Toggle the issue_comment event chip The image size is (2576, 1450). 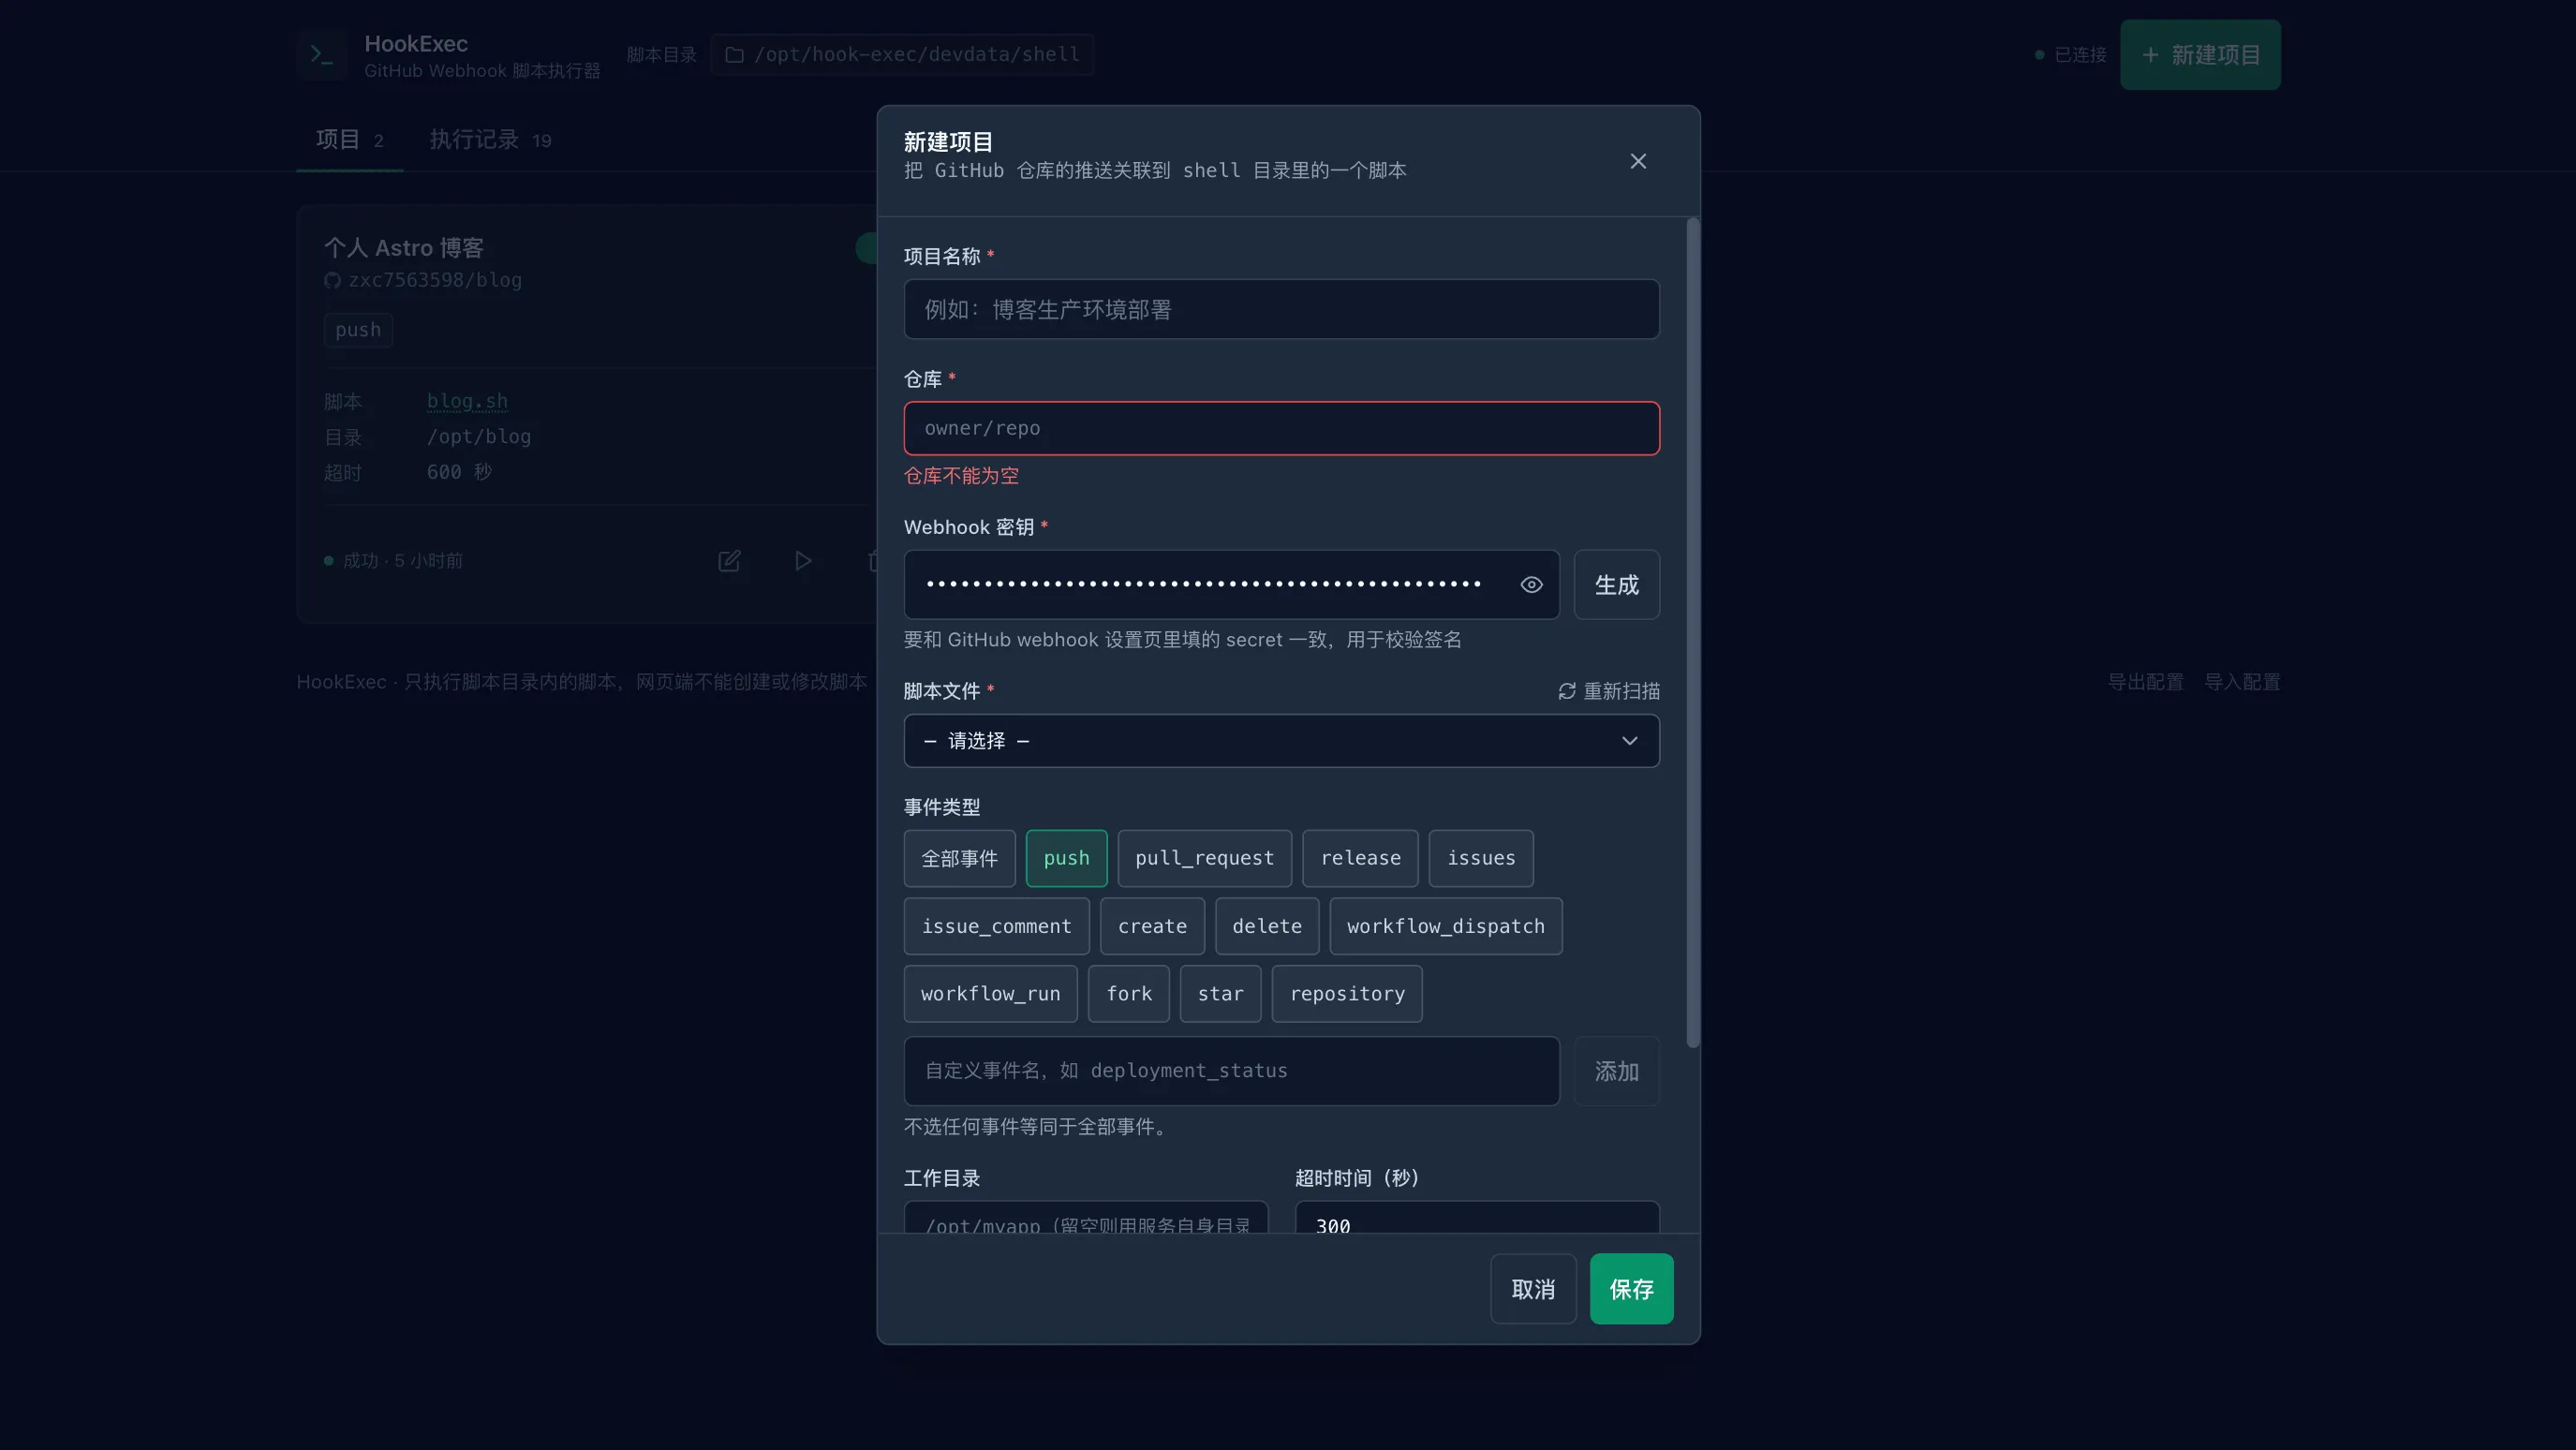996,926
